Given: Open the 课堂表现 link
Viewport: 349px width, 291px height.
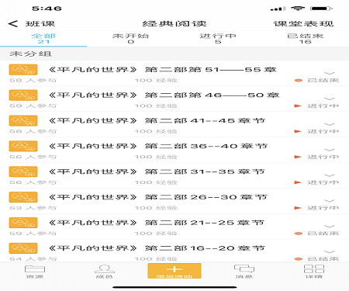Looking at the screenshot, I should click(x=303, y=24).
